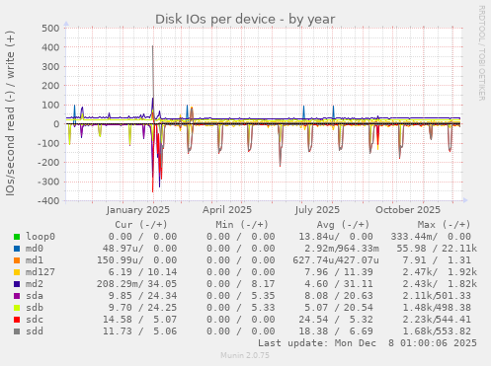The image size is (491, 366).
Task: Click the red sdc legend color swatch
Action: (17, 320)
